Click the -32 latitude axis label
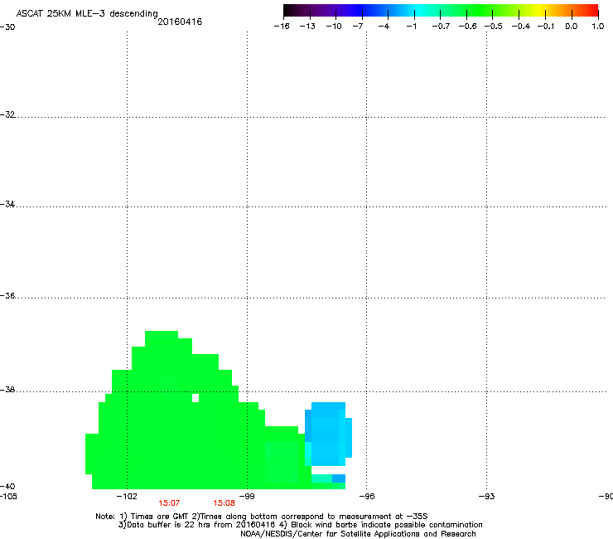613x539 pixels. 7,114
